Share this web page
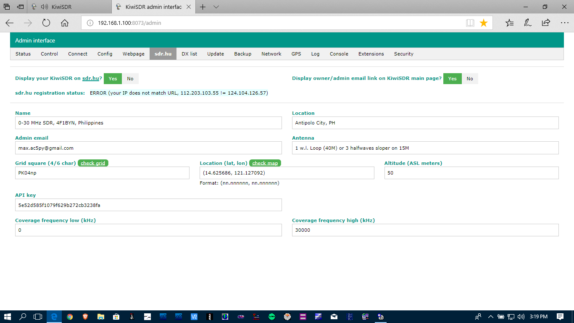The width and height of the screenshot is (574, 323). pyautogui.click(x=546, y=23)
